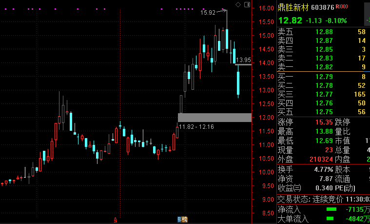Open the red S marker on timeline
Viewport: 370px width, 224px height.
[116, 220]
